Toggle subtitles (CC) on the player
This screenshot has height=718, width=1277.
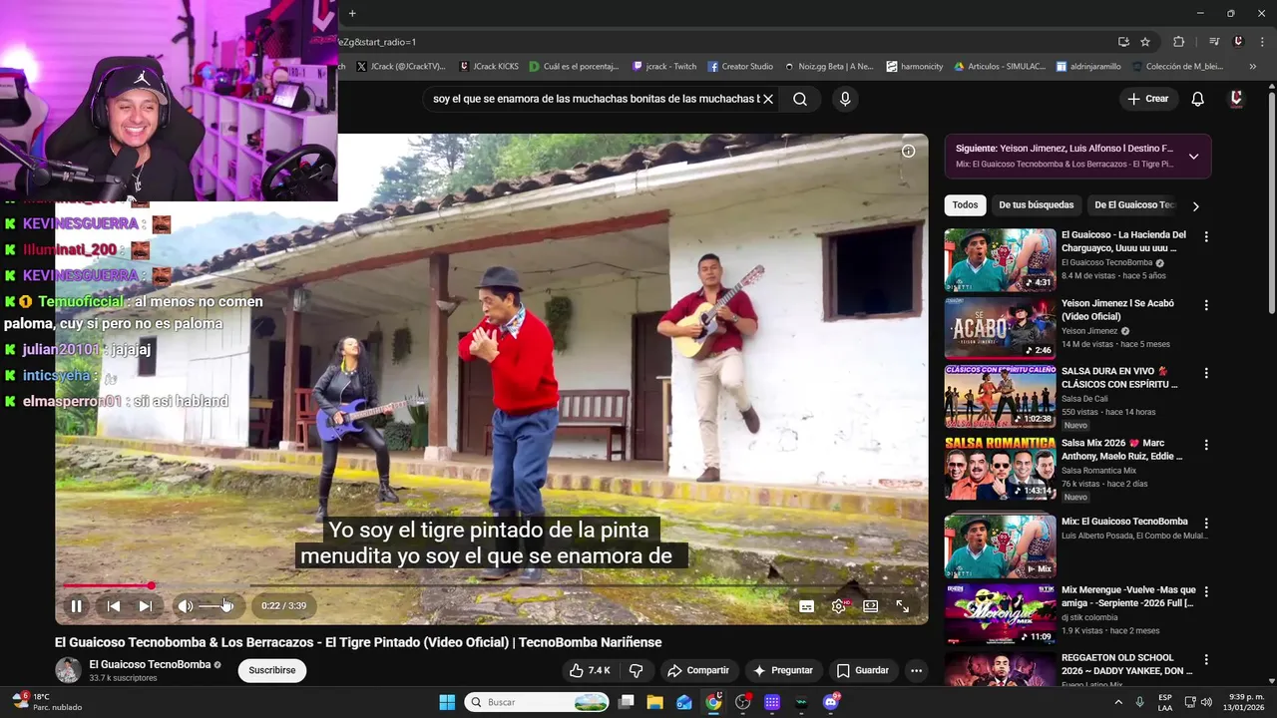pyautogui.click(x=807, y=606)
